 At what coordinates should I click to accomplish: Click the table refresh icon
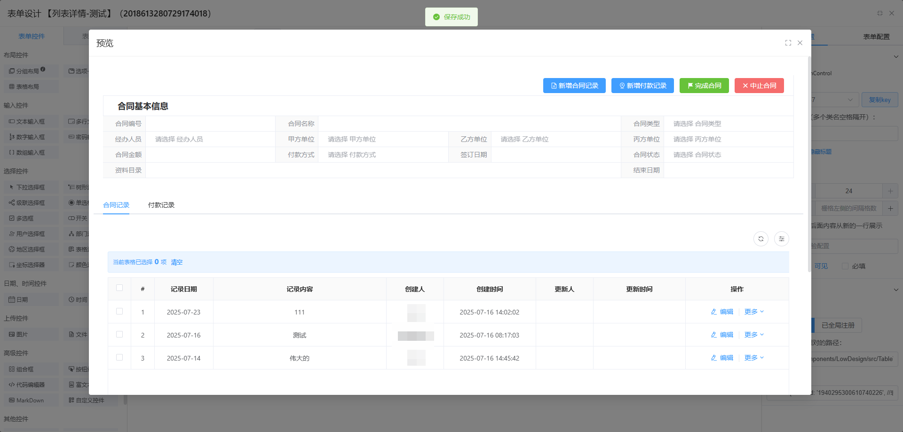tap(760, 239)
